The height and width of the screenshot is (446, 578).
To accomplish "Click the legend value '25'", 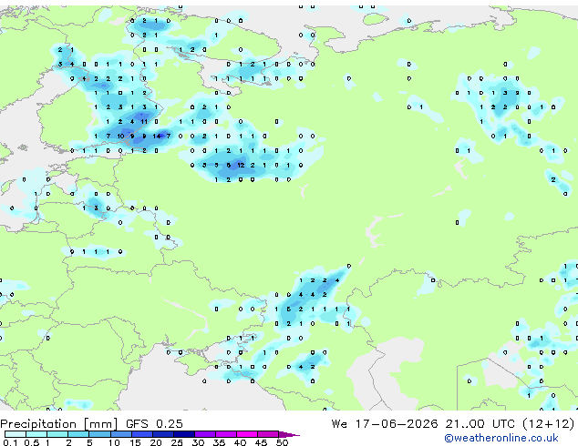I will [177, 442].
